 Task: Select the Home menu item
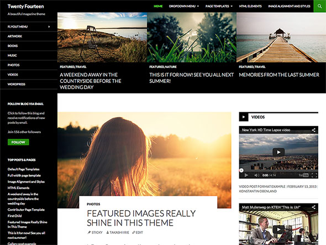point(158,6)
